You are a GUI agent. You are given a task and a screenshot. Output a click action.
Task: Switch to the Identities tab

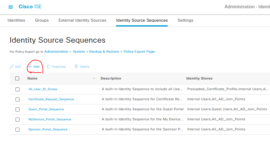pyautogui.click(x=16, y=20)
